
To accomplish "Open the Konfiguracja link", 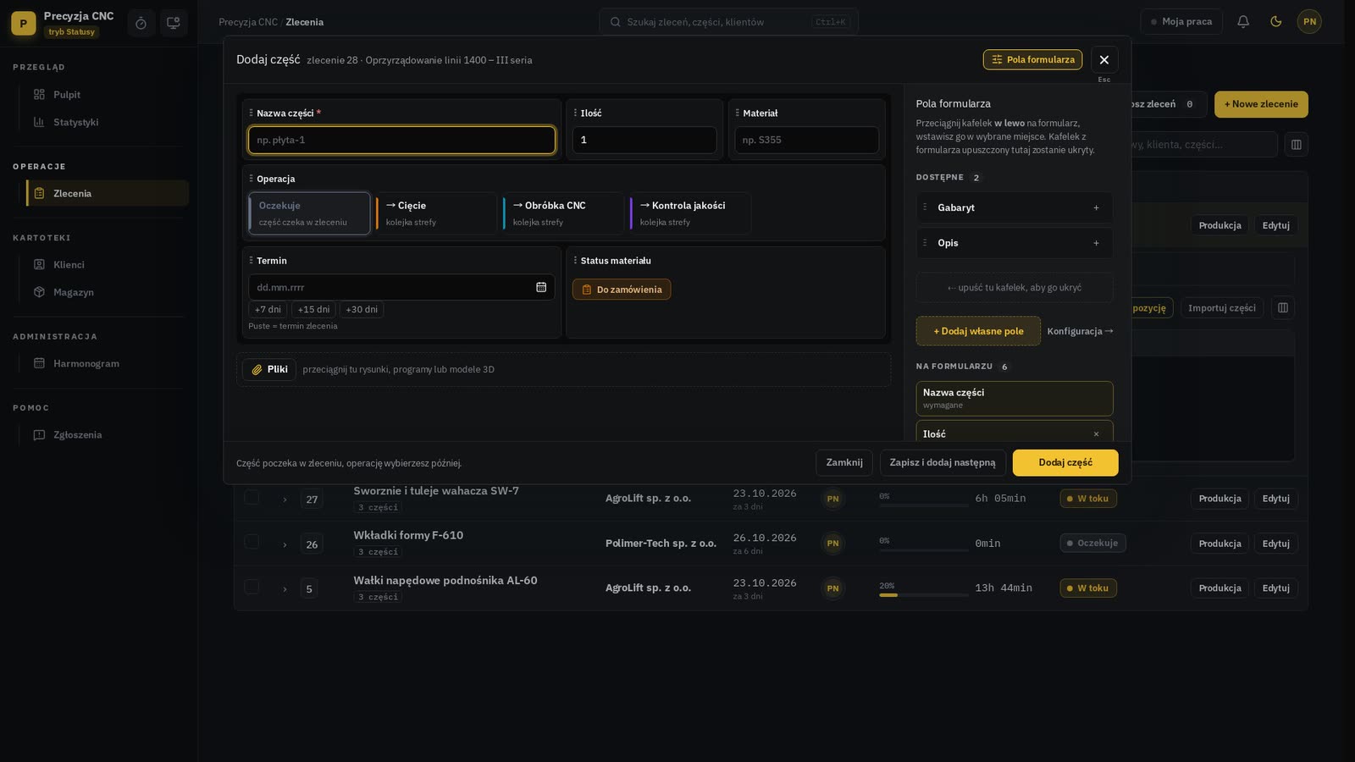I will pyautogui.click(x=1080, y=331).
